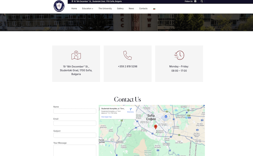Navigate to the News page
Screen dimensions: 253x156
coord(131,8)
